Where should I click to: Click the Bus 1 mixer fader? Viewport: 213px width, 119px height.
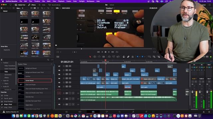pyautogui.click(x=207, y=92)
